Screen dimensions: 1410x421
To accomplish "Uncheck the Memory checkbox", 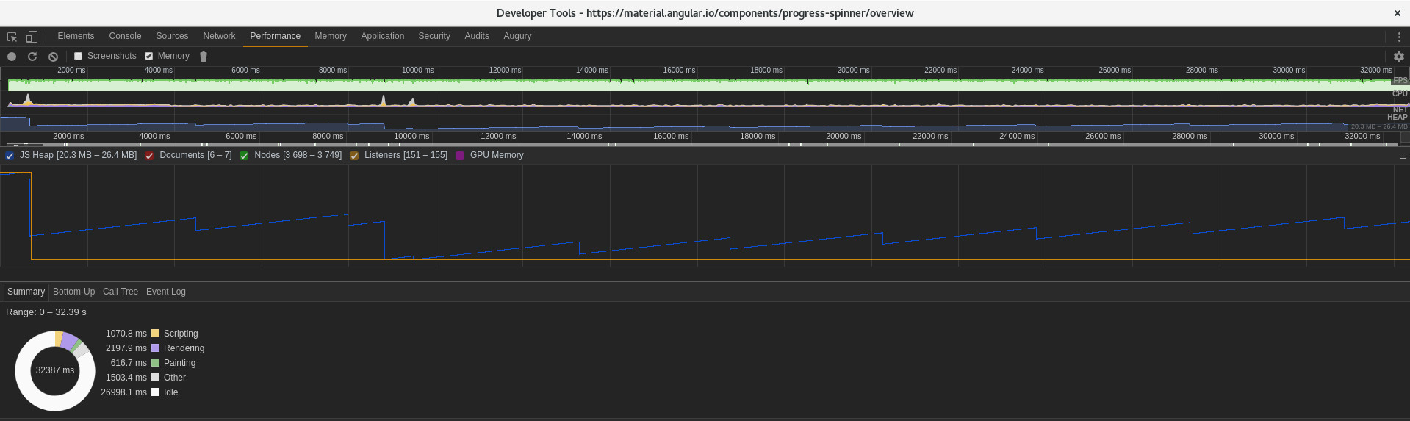I will pos(148,56).
